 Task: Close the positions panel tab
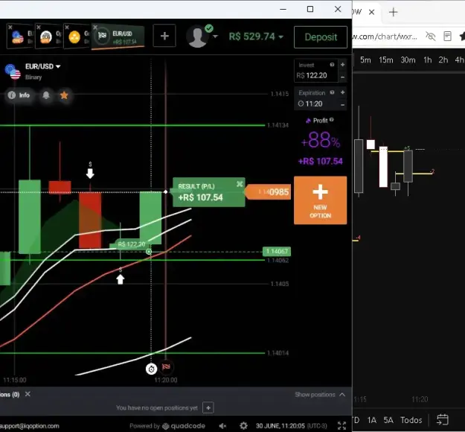(28, 394)
